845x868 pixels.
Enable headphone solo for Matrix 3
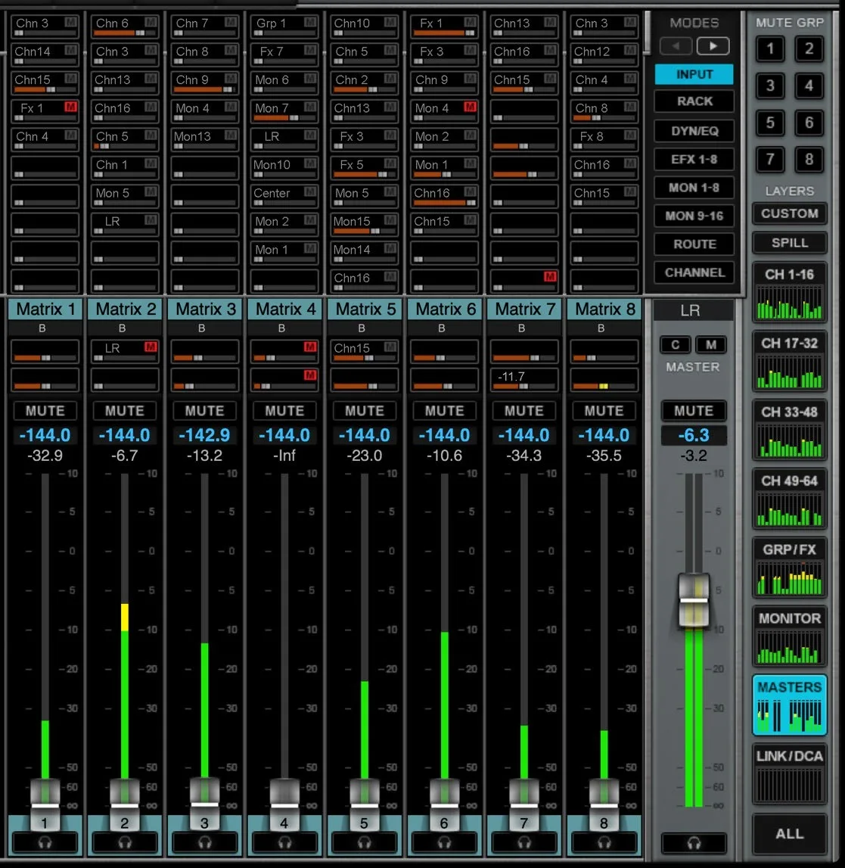204,842
